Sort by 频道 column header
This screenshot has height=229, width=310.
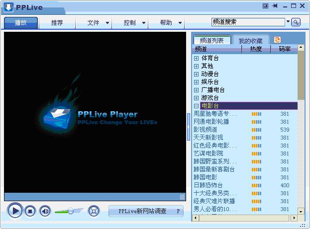[217, 49]
